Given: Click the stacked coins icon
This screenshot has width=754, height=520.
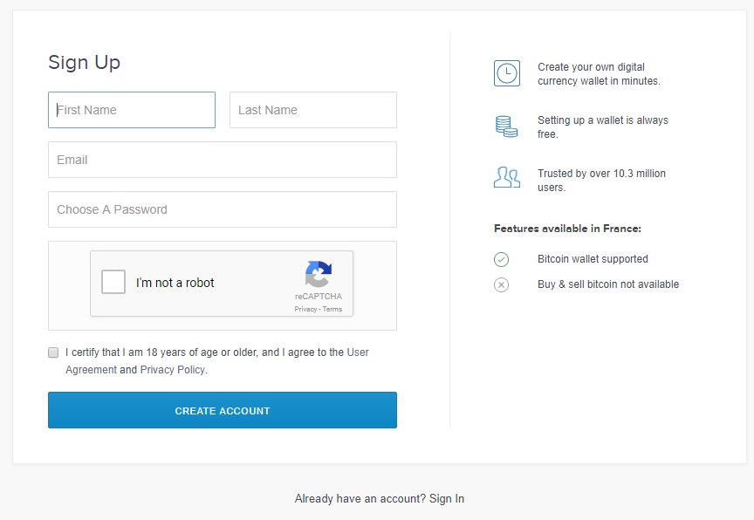Looking at the screenshot, I should pyautogui.click(x=507, y=127).
